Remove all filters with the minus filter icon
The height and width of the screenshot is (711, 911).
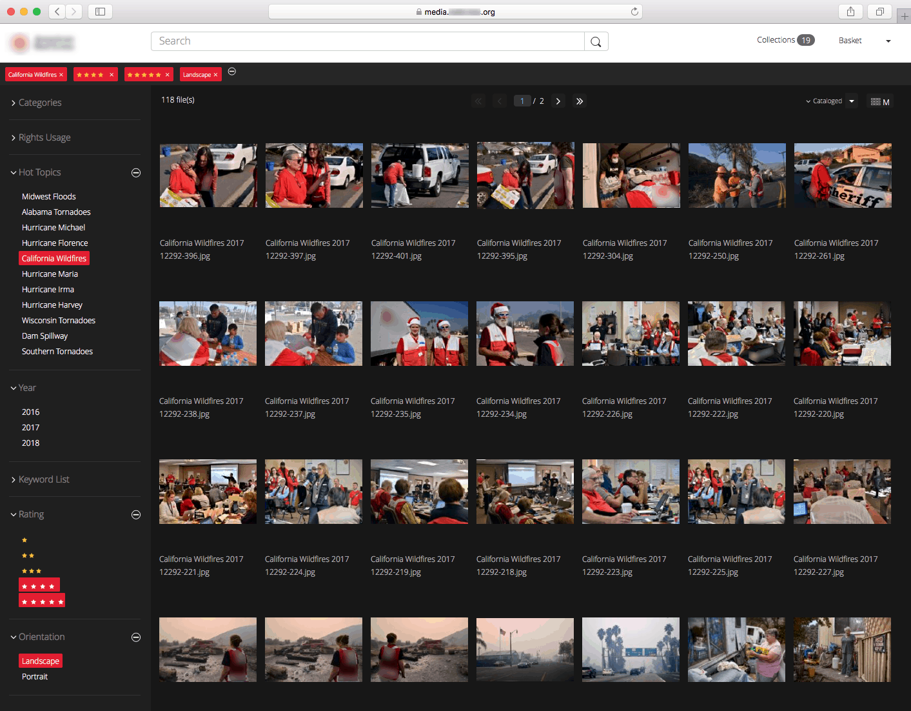point(232,73)
